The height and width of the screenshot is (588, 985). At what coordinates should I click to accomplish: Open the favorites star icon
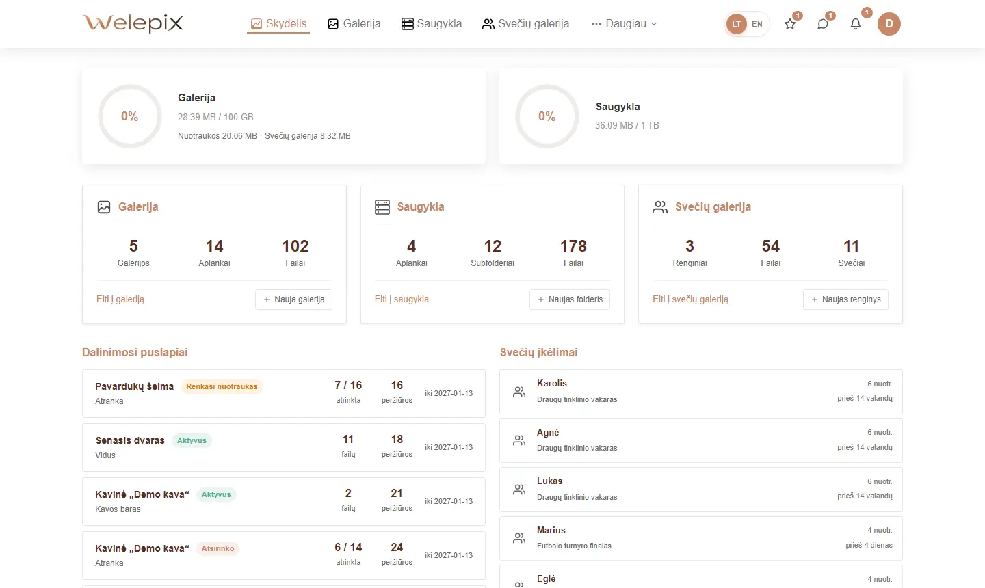[790, 24]
